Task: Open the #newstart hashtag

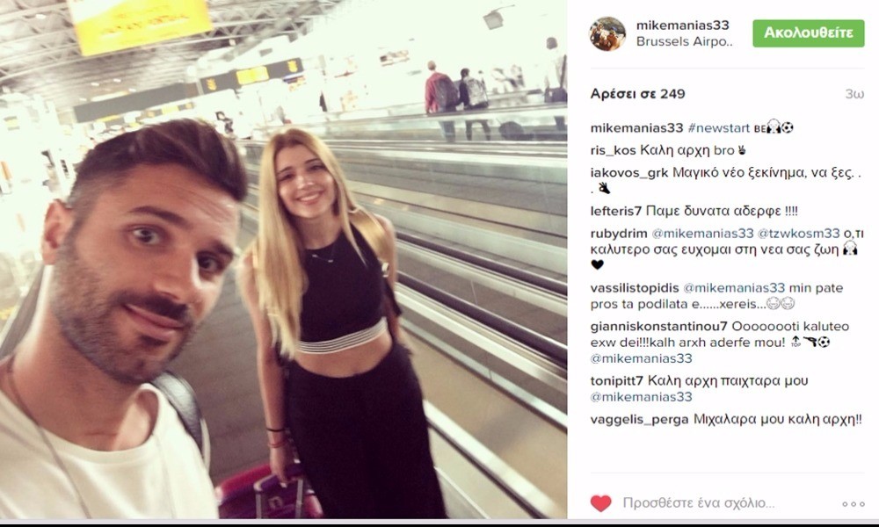Action: click(x=719, y=127)
